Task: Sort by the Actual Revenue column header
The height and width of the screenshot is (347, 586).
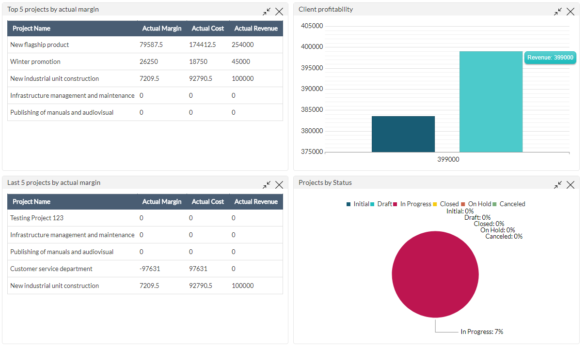Action: [x=255, y=28]
